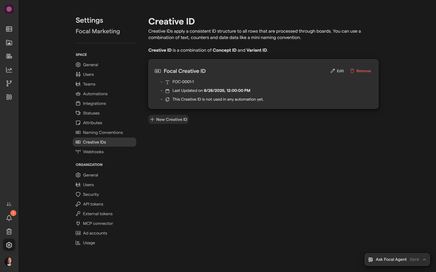The width and height of the screenshot is (436, 272).
Task: Open Webhooks settings
Action: point(104,152)
